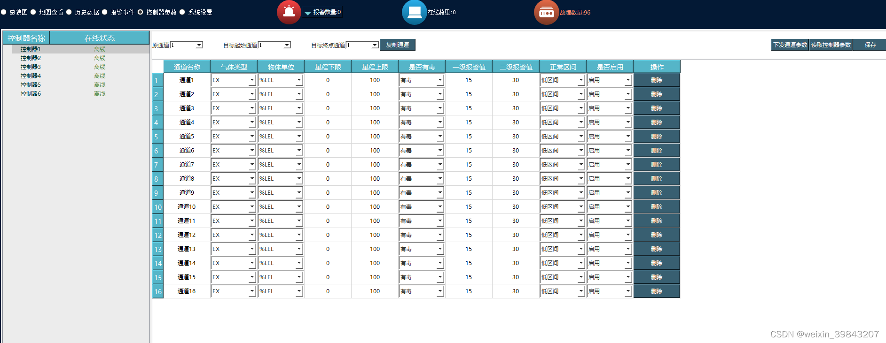Image resolution: width=886 pixels, height=343 pixels.
Task: Select the 历史数据 radio button
Action: (69, 12)
